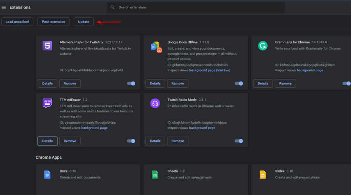Click version 2021.12.17 text
This screenshot has width=351, height=195.
[x=114, y=42]
